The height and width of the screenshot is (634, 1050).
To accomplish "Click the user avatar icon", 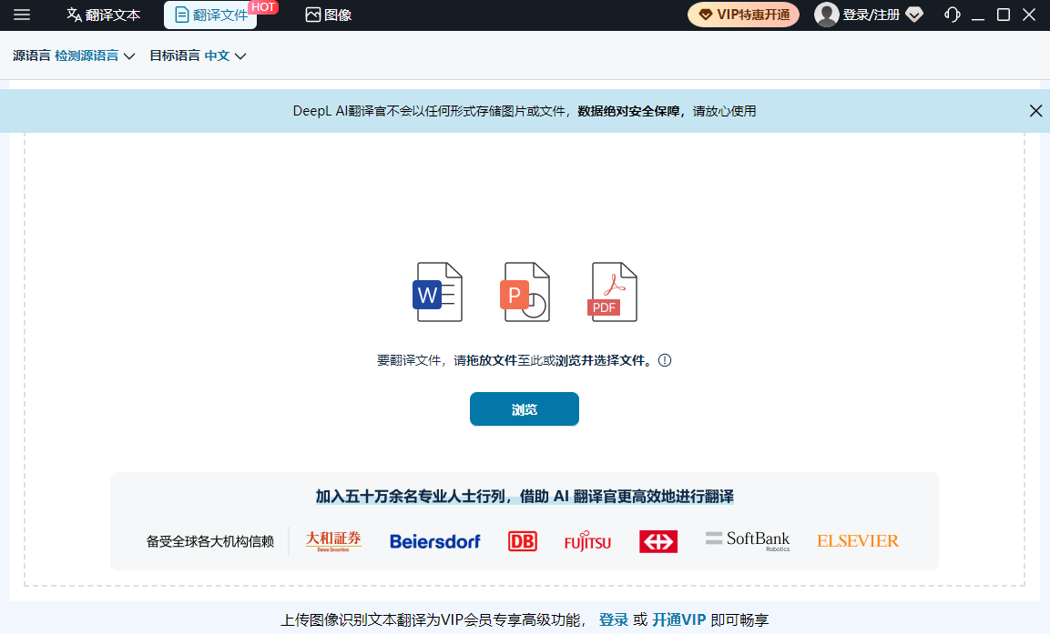I will point(826,15).
